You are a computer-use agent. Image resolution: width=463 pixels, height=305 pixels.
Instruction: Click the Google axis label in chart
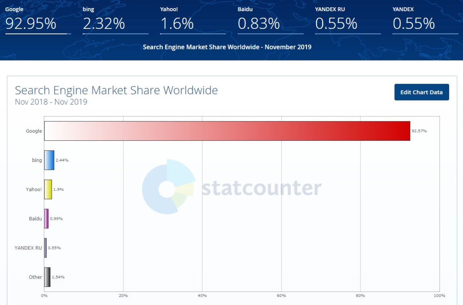[x=34, y=131]
